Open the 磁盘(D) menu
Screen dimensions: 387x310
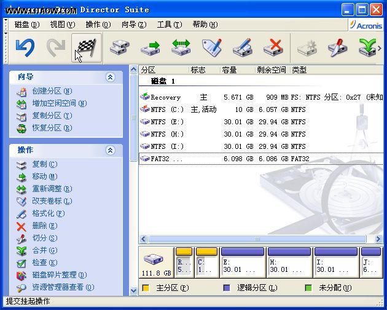click(x=27, y=25)
